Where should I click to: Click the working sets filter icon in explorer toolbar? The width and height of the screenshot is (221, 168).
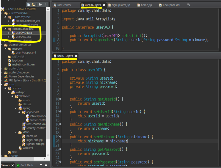coord(40,5)
